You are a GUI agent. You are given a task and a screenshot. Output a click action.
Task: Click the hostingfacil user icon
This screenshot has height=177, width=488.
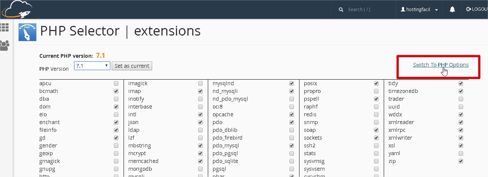[x=403, y=10]
